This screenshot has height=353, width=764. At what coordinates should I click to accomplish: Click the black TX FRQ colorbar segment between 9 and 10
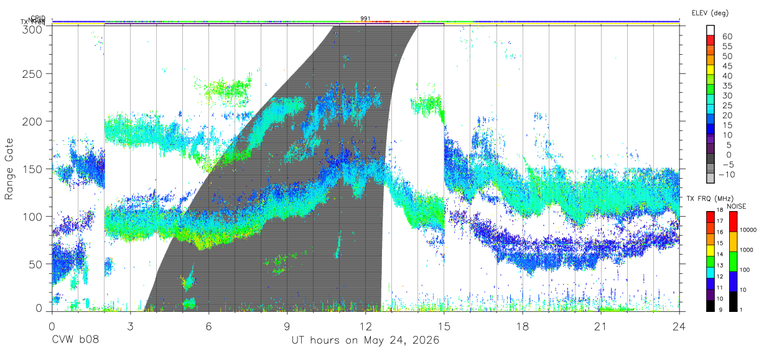coord(711,304)
